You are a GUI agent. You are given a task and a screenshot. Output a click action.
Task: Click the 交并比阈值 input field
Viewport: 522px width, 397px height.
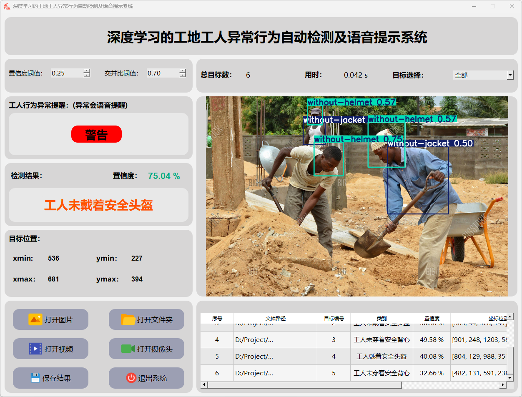pos(163,73)
